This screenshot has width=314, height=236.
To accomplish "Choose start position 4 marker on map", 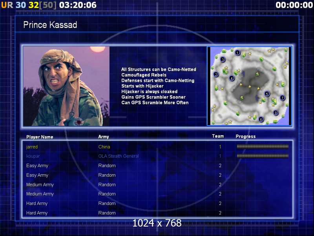I will [x=232, y=78].
